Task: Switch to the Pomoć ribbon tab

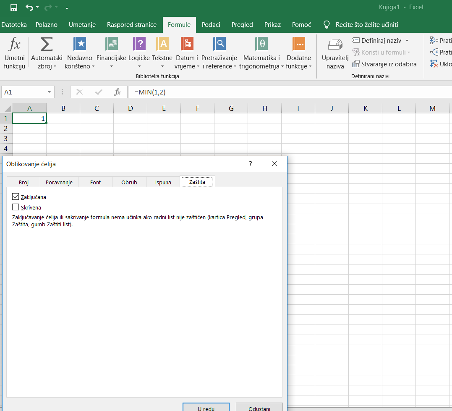Action: [x=301, y=25]
